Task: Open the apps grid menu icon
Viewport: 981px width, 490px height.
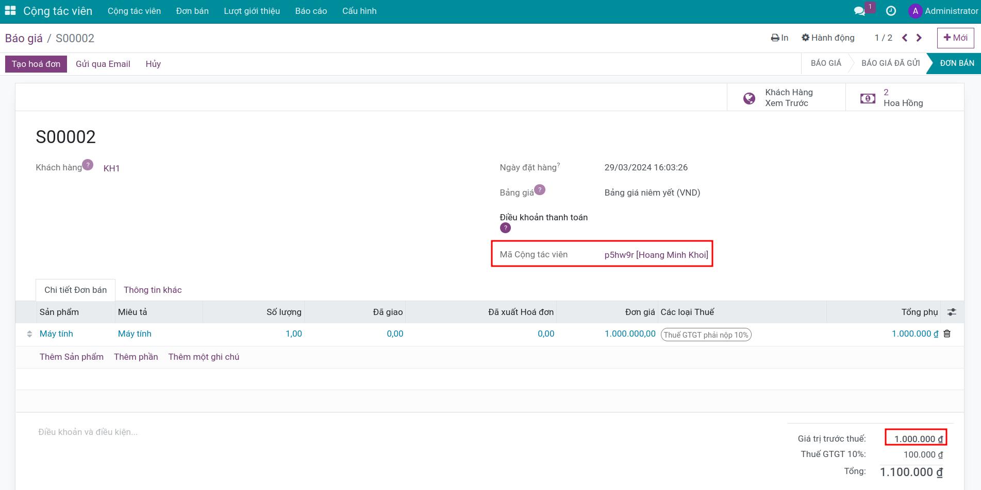Action: coord(10,11)
